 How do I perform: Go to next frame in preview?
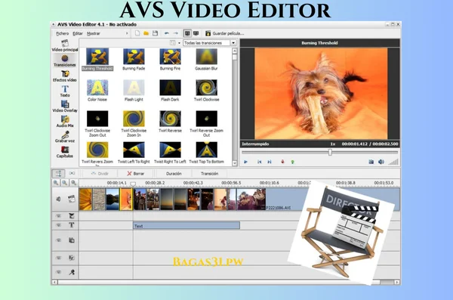click(x=270, y=162)
